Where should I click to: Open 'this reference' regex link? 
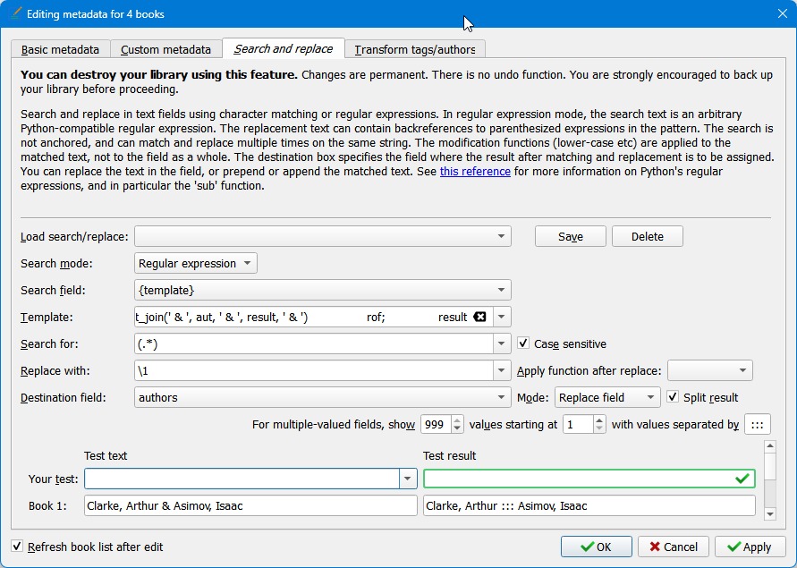[475, 172]
